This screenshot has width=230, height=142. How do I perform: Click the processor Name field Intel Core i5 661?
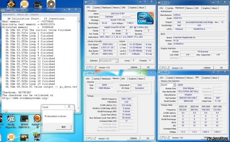pos(118,14)
